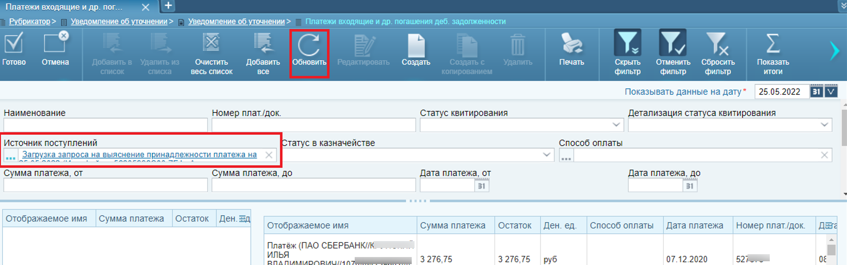Image resolution: width=847 pixels, height=265 pixels.
Task: Go to Рубрикатор breadcrumb
Action: click(29, 22)
